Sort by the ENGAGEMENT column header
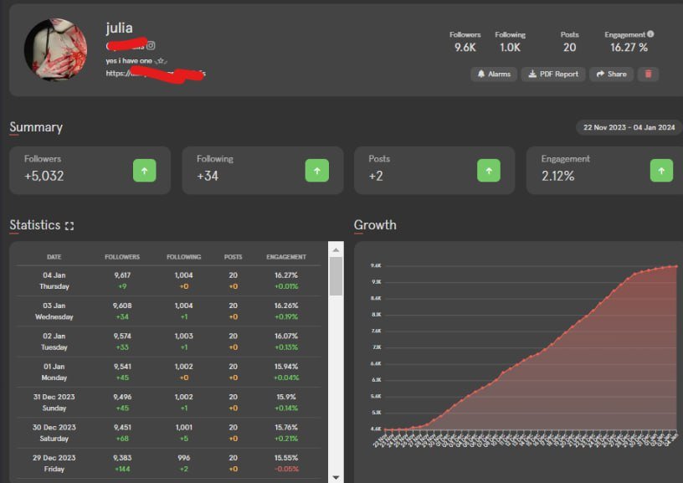 coord(286,257)
